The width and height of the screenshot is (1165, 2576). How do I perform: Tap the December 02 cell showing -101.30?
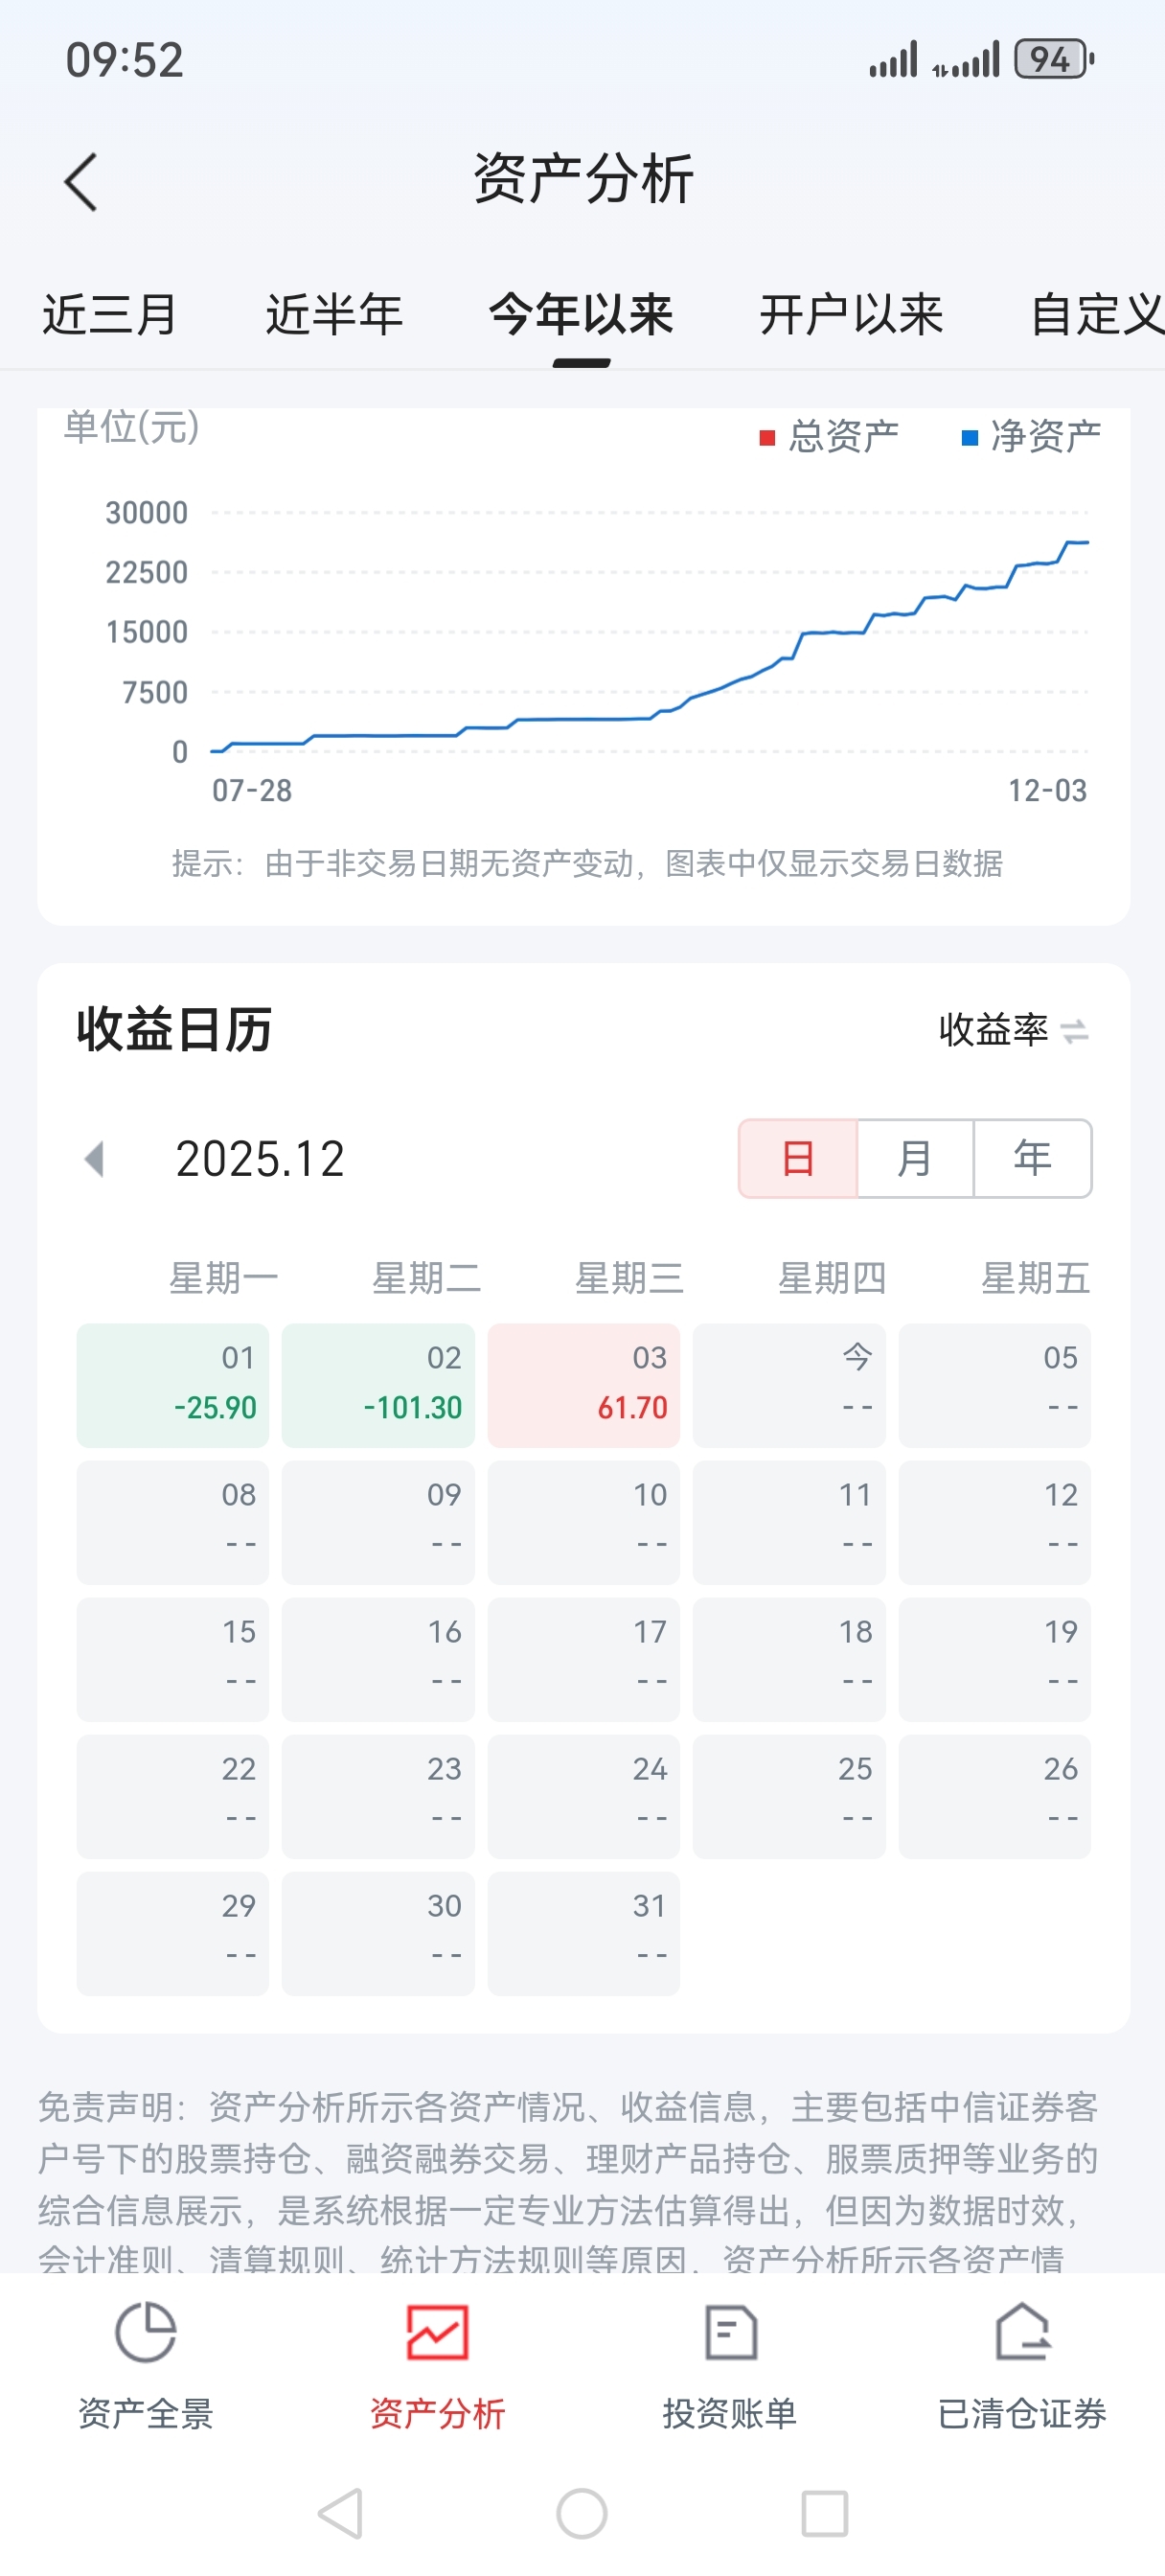point(378,1385)
